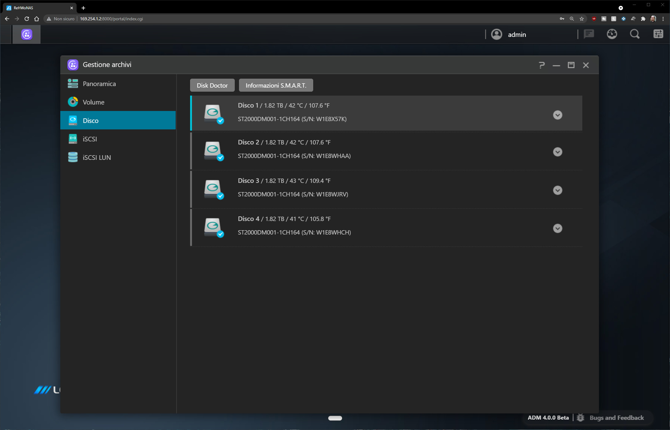Click the browser address bar URL

(111, 19)
